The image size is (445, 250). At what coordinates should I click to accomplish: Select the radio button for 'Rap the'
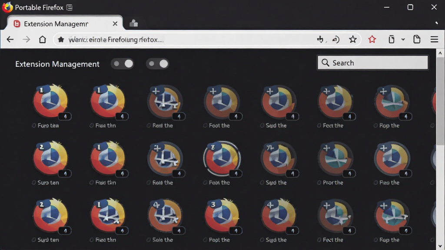[x=375, y=240]
